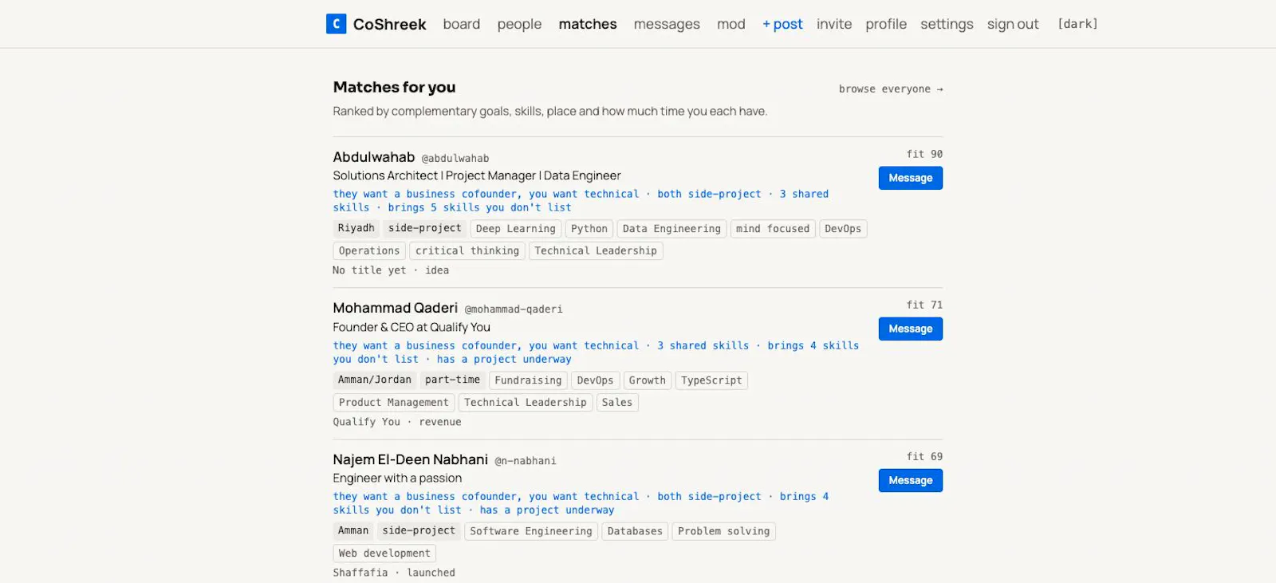Click 'Founder & CEO at Qualify You' headline
1276x583 pixels.
(412, 327)
